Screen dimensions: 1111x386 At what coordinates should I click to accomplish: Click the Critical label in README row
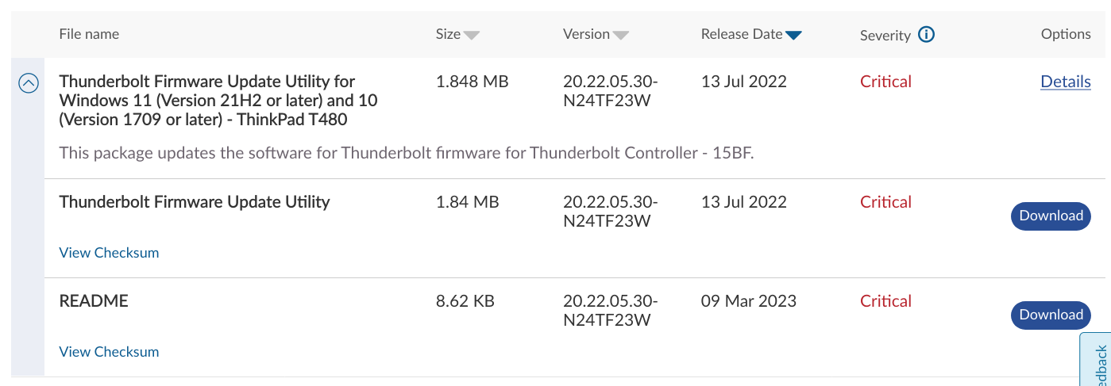point(885,301)
